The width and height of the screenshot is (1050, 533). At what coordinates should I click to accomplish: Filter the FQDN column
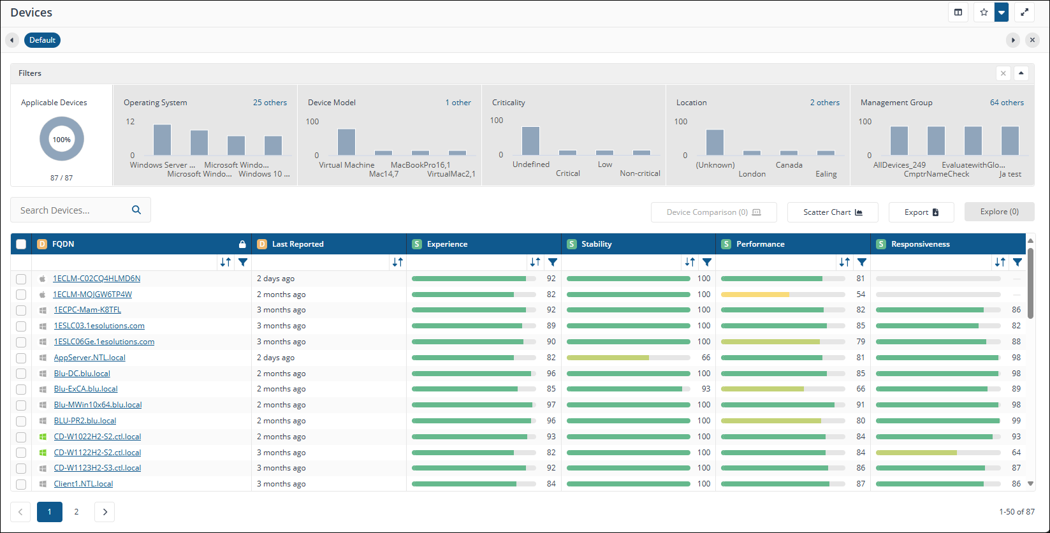[x=243, y=262]
